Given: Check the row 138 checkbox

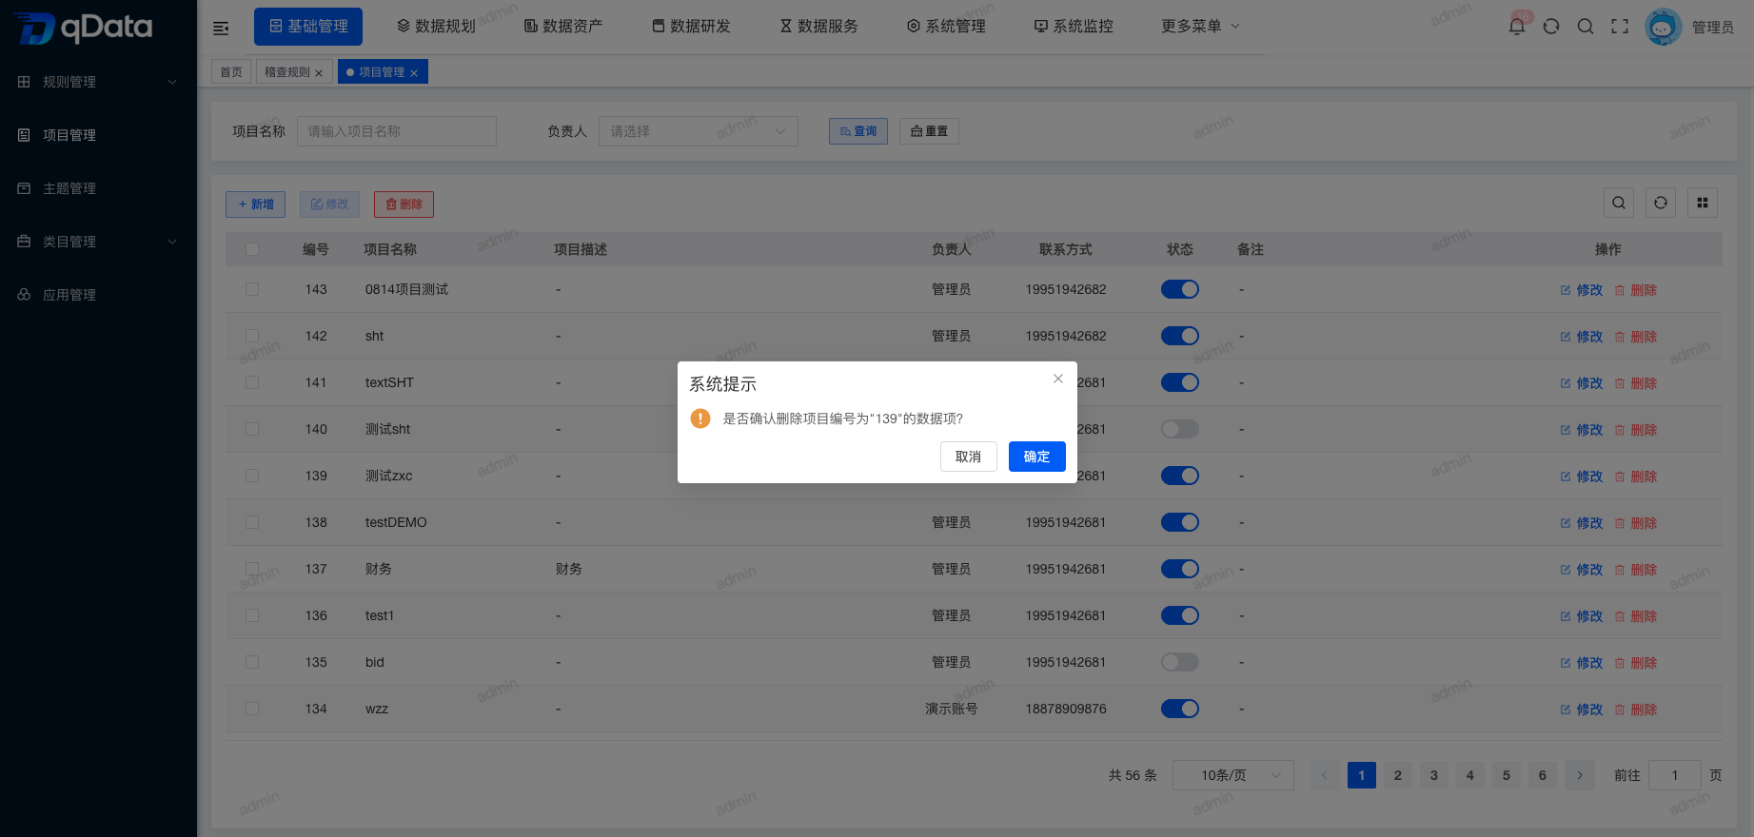Looking at the screenshot, I should [252, 522].
